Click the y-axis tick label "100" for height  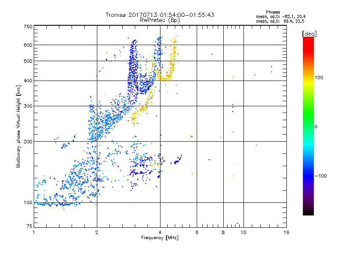[x=28, y=203]
